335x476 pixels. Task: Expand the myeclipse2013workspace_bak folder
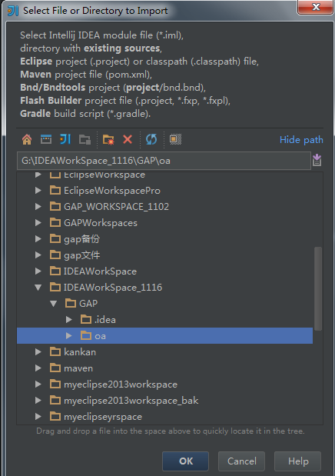[x=38, y=400]
